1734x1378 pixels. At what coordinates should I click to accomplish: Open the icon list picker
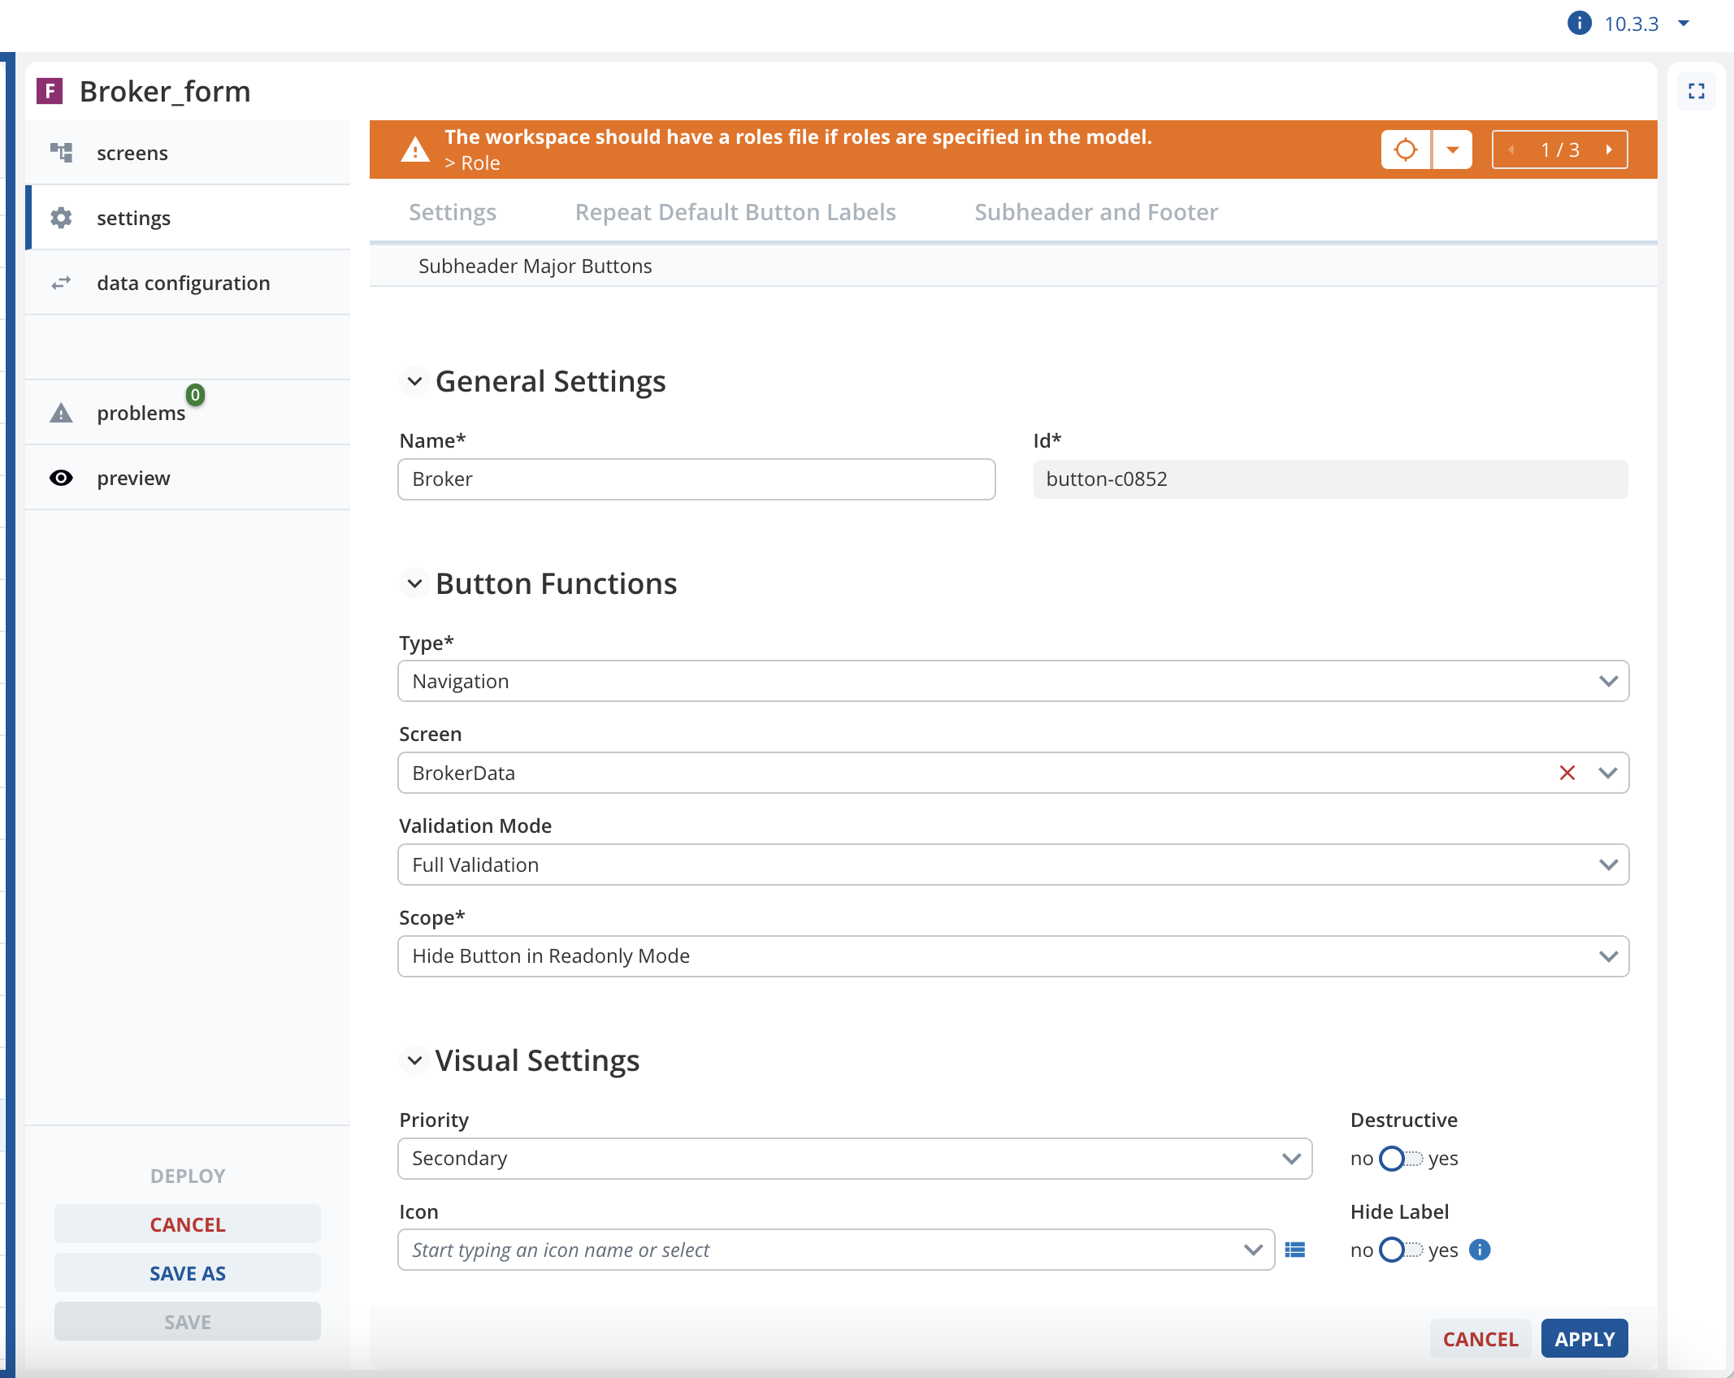click(x=1295, y=1250)
